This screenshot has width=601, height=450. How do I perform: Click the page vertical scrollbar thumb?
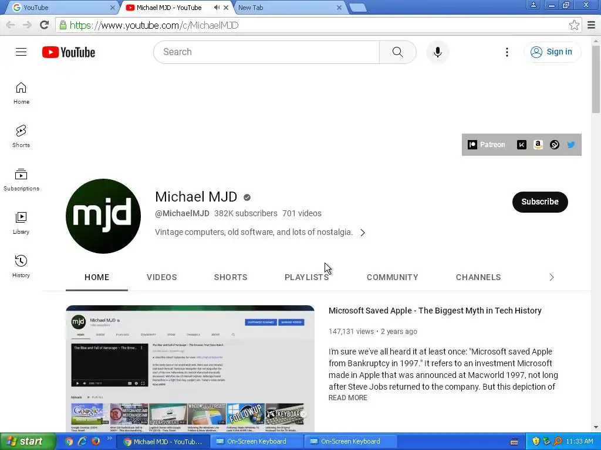596,79
